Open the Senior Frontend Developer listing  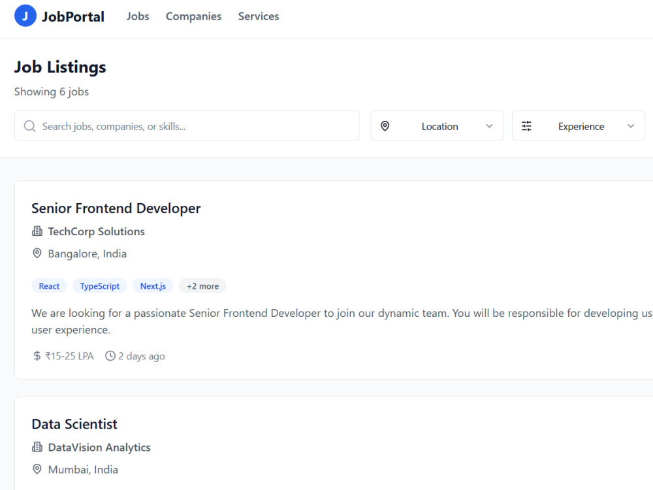point(116,208)
